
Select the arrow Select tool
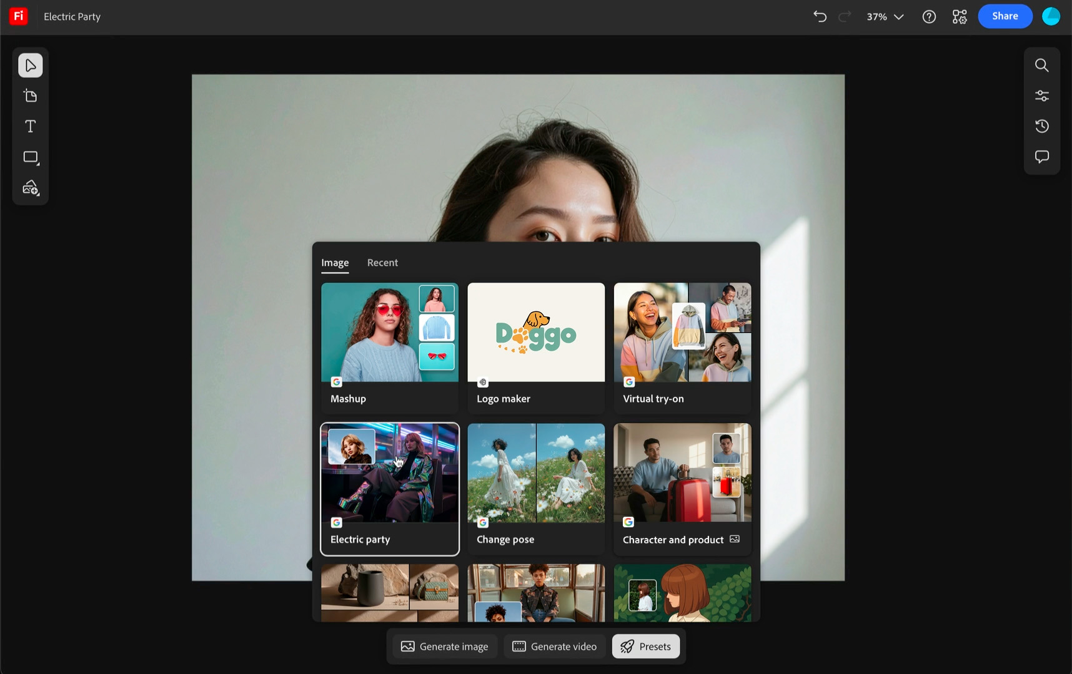(30, 66)
